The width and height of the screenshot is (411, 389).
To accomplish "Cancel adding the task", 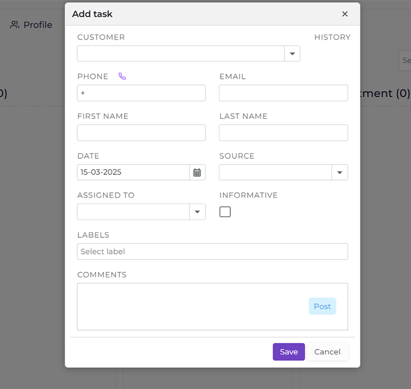I will (327, 352).
